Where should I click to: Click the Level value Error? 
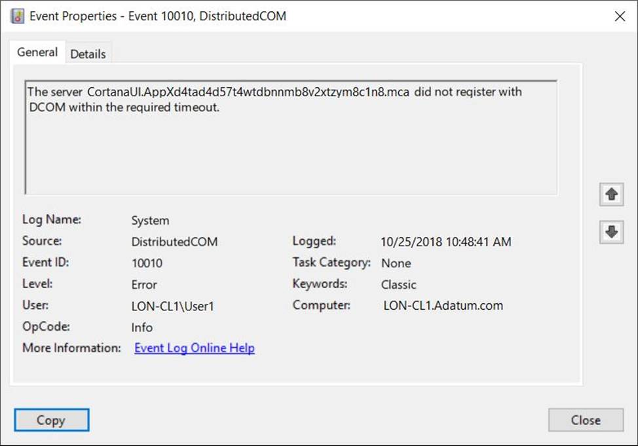click(x=144, y=285)
